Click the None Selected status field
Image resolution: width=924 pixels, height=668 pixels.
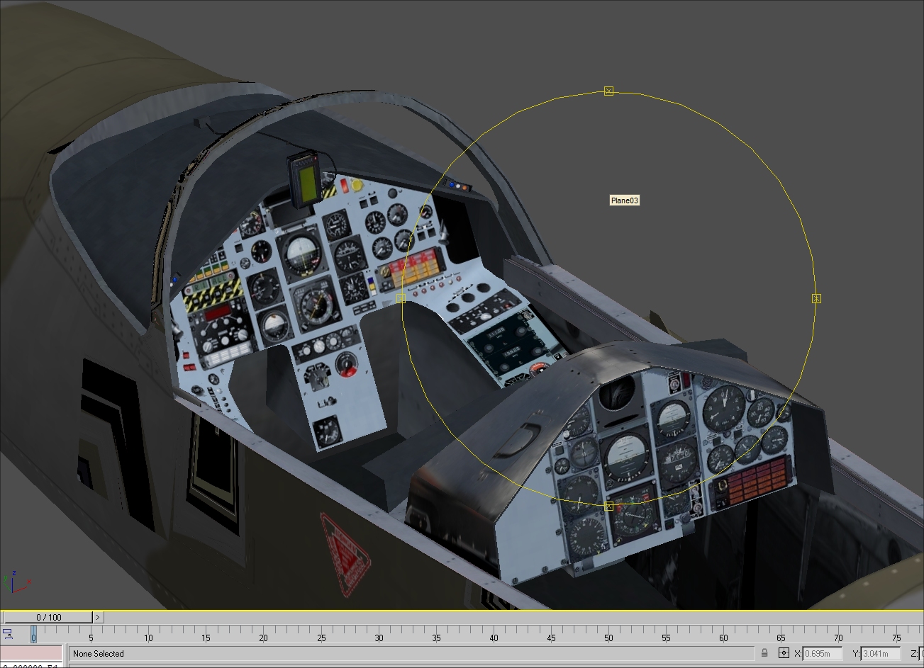[x=412, y=654]
